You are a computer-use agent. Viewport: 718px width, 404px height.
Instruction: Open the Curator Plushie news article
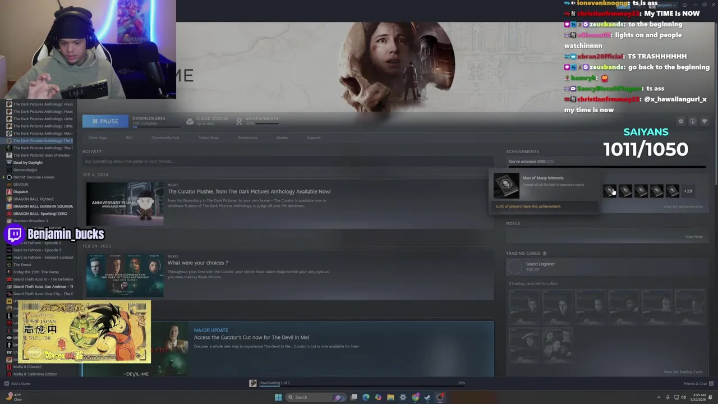(x=249, y=191)
